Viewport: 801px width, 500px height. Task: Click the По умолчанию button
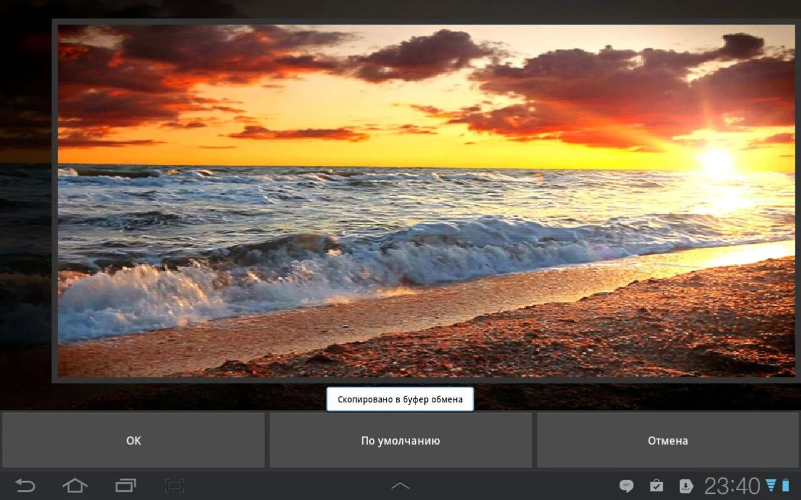400,440
